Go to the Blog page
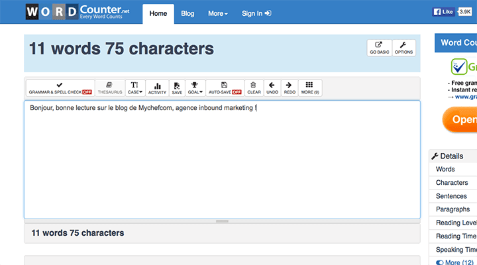Screen dimensions: 477x265 (x=187, y=14)
